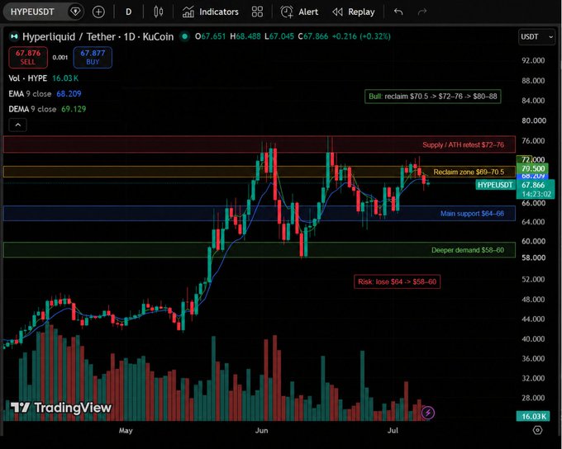Select the Deeper demand $58–60 label
The width and height of the screenshot is (562, 449).
click(468, 250)
